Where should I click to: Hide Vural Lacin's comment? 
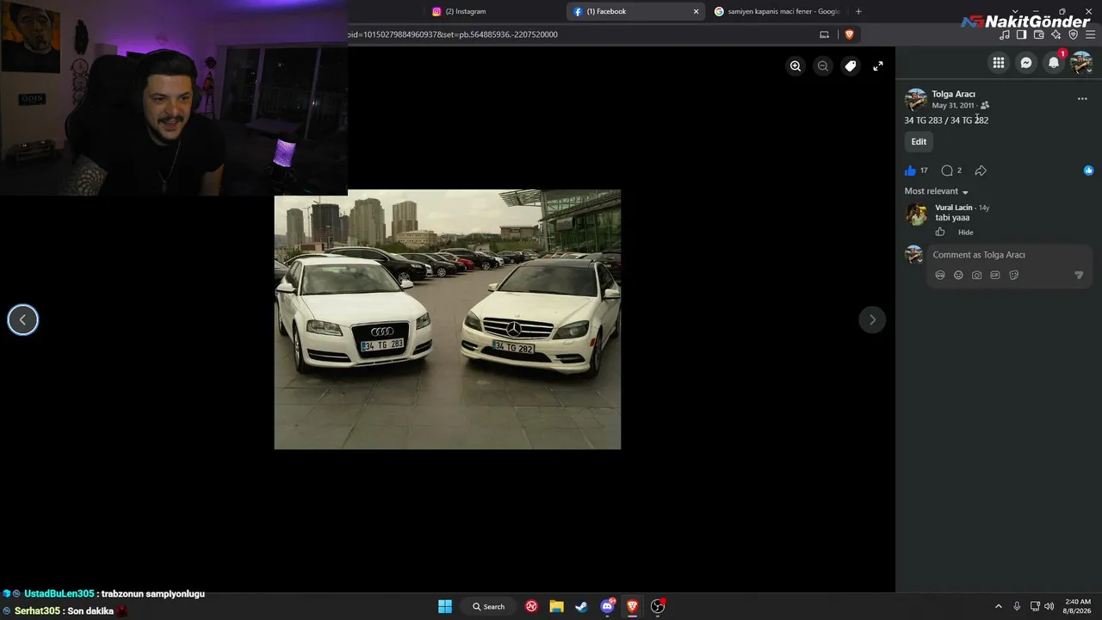[x=966, y=232]
